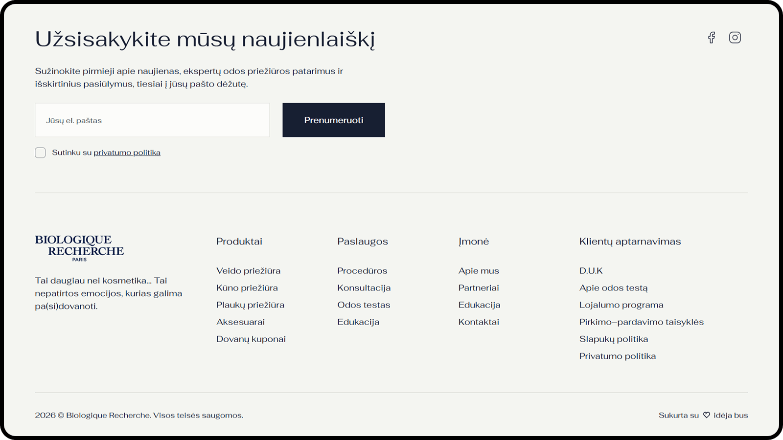Focus the Jūsų el. paštas email field
Screen dimensions: 783x440
point(152,120)
